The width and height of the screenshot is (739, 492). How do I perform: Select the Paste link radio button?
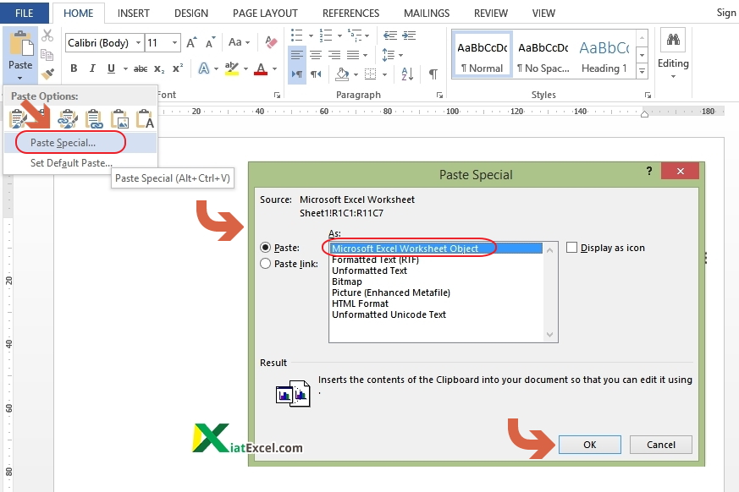click(266, 264)
